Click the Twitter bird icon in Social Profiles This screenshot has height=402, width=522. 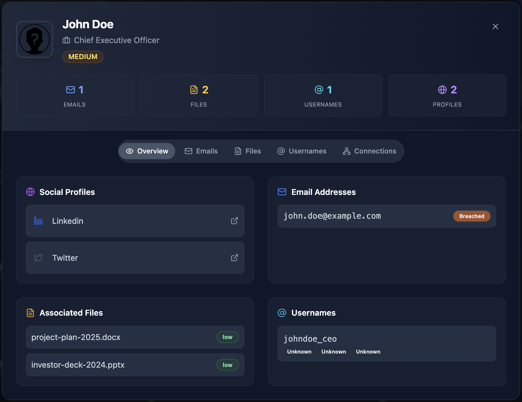38,258
